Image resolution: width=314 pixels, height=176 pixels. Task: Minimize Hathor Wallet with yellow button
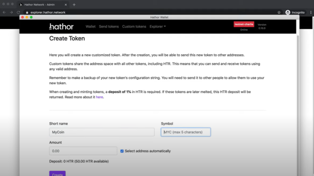27,18
